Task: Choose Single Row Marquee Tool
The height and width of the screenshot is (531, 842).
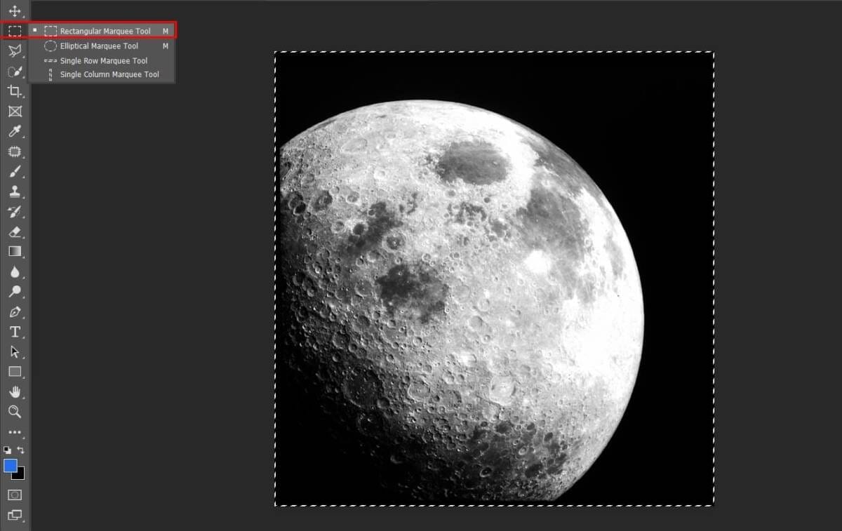Action: [x=103, y=61]
